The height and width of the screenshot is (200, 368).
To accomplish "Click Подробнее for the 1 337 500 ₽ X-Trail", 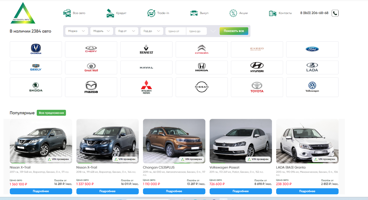I will tap(107, 191).
